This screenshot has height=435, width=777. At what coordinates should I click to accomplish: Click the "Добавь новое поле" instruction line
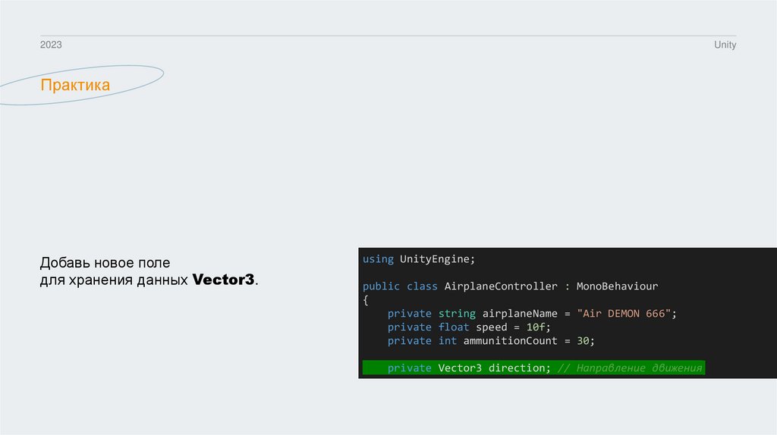tap(105, 262)
